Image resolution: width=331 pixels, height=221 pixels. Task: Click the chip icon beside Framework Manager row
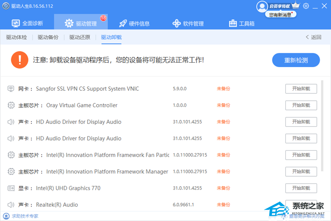(11, 172)
